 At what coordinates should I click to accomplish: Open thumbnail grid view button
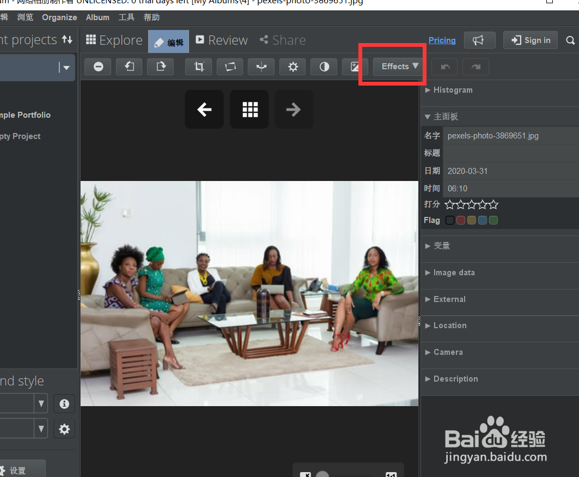(249, 110)
